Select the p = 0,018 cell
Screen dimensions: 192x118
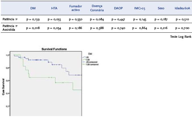33,28
